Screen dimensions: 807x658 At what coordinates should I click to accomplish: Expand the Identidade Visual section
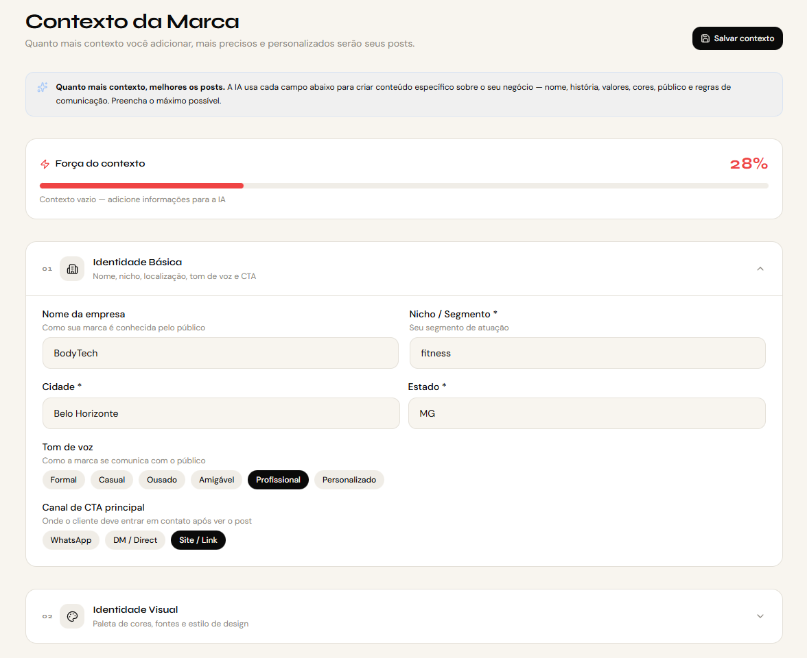[x=760, y=616]
